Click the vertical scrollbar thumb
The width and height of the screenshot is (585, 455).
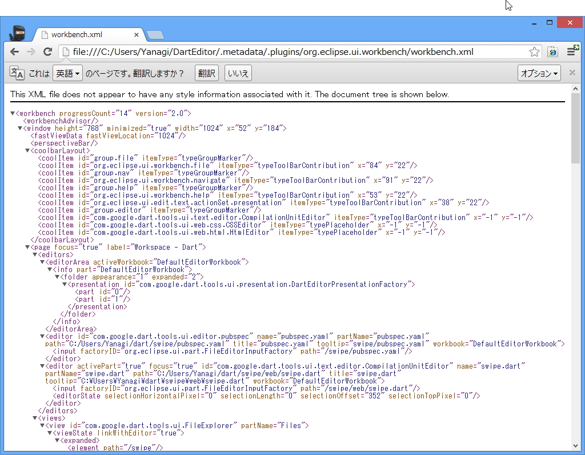(x=575, y=129)
